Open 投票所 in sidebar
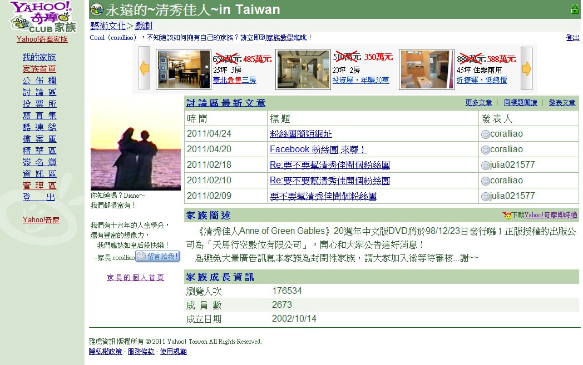The width and height of the screenshot is (583, 365). [x=39, y=104]
